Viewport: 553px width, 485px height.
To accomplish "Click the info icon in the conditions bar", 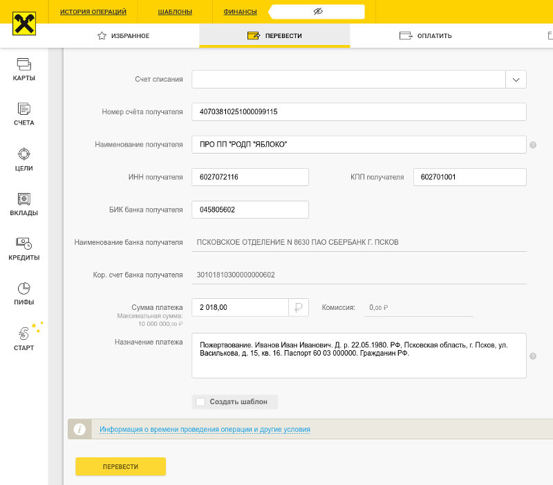I will pyautogui.click(x=79, y=429).
